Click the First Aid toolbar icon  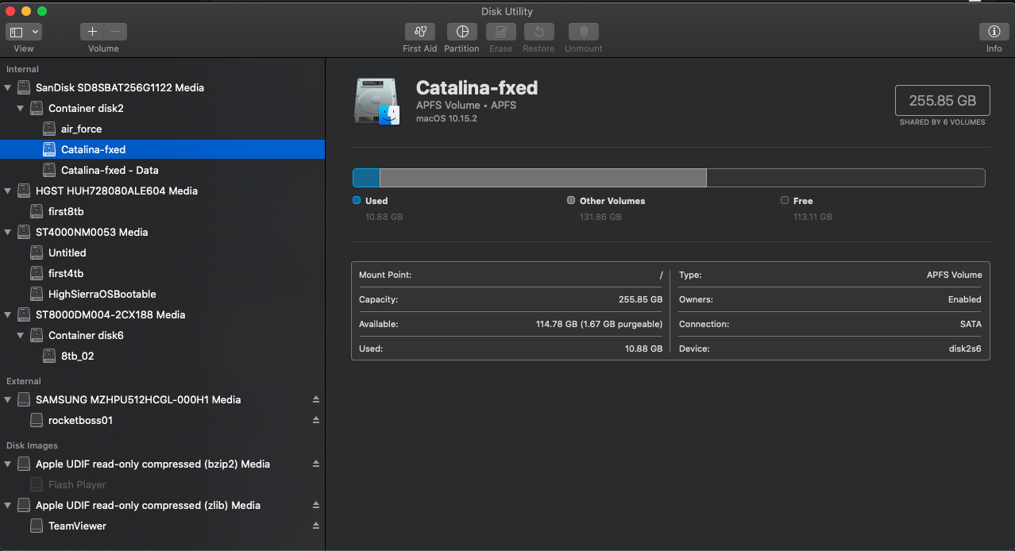(x=419, y=32)
